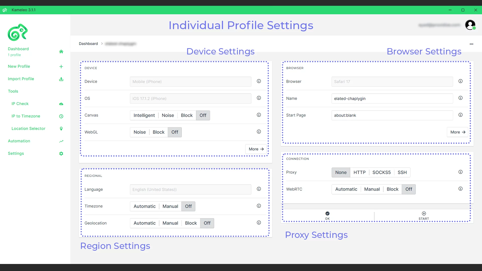Viewport: 482px width, 271px height.
Task: Open the IP Check cloud icon
Action: tap(61, 104)
